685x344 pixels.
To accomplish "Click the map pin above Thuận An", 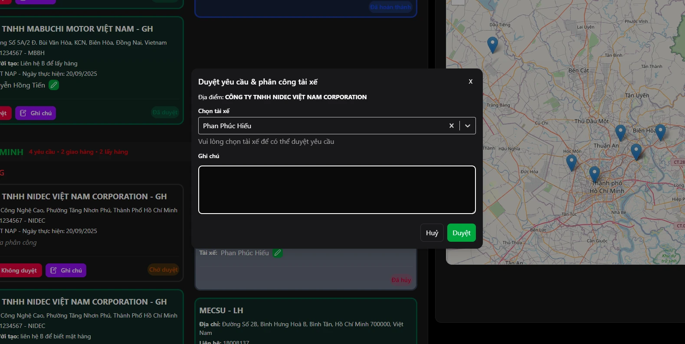I will click(x=620, y=132).
